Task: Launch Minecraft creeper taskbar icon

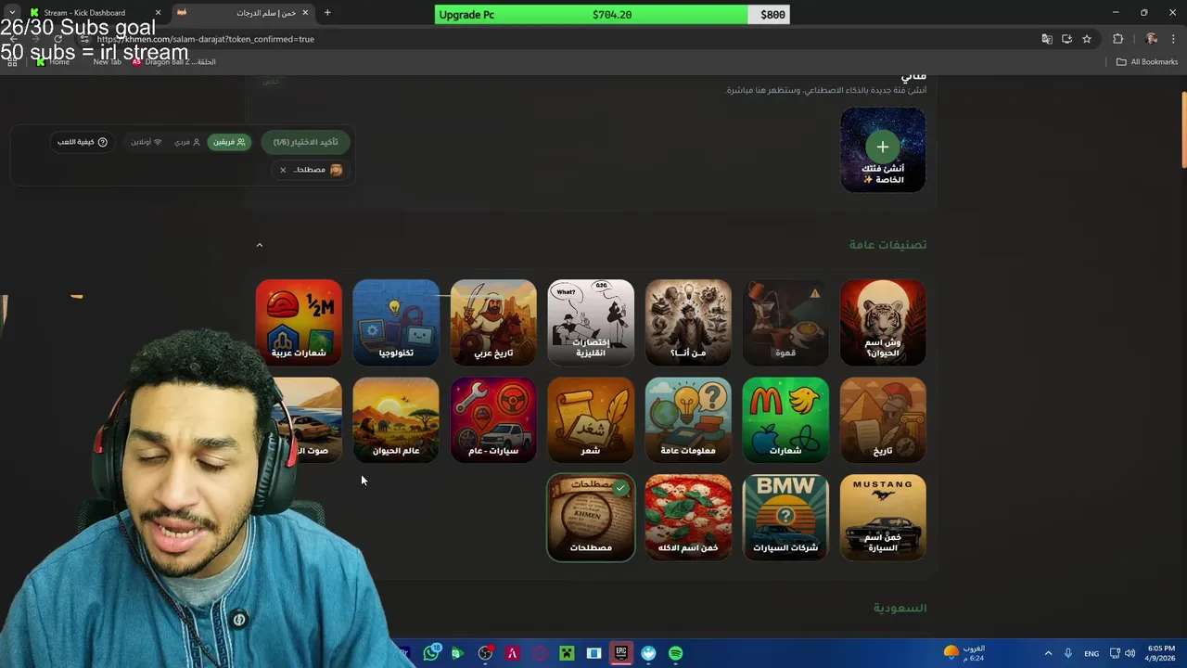Action: [567, 653]
